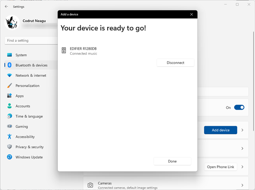Click the Accessibility figure icon
Viewport: 255px width, 190px height.
click(9, 136)
